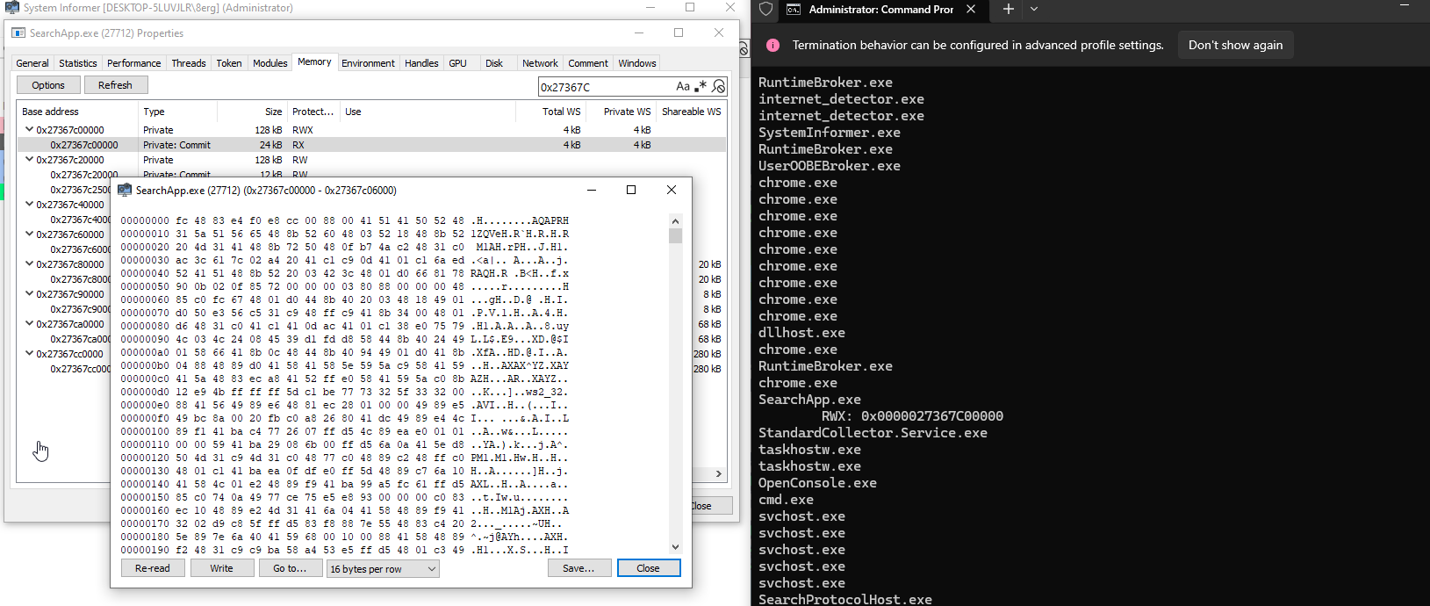1430x606 pixels.
Task: Open the Performance tab
Action: (x=134, y=63)
